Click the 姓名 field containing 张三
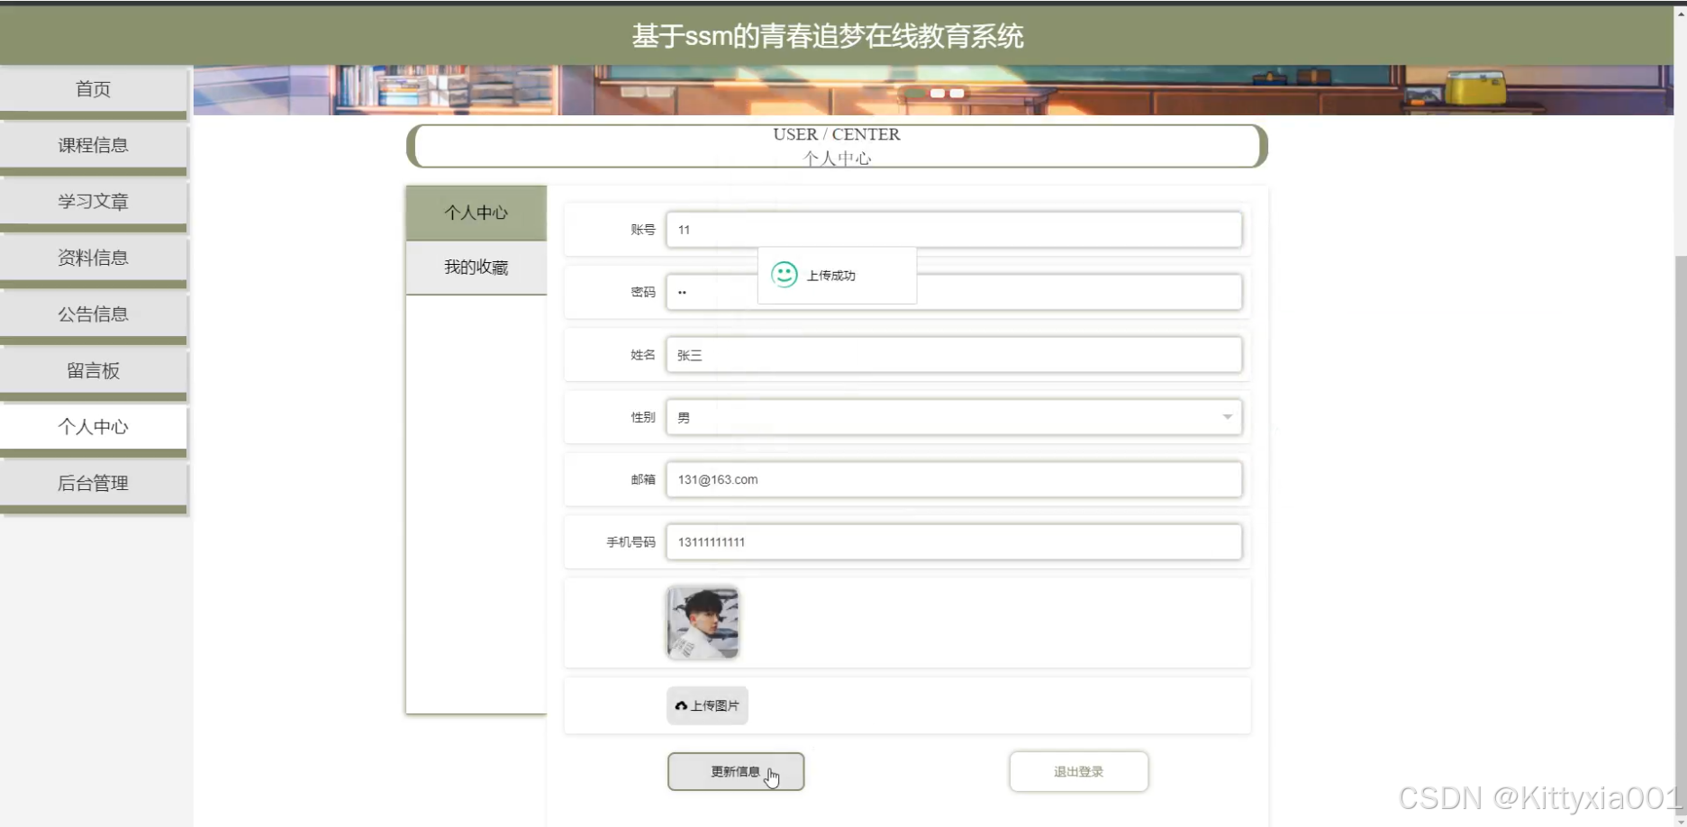The height and width of the screenshot is (827, 1687). click(954, 355)
